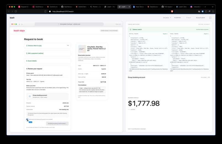Viewport: 222px width, 144px height.
Task: Go forward with browser forward arrow
Action: click(12, 12)
